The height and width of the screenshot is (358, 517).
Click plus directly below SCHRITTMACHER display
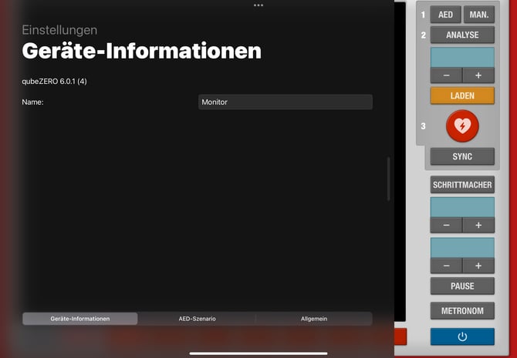click(x=478, y=225)
